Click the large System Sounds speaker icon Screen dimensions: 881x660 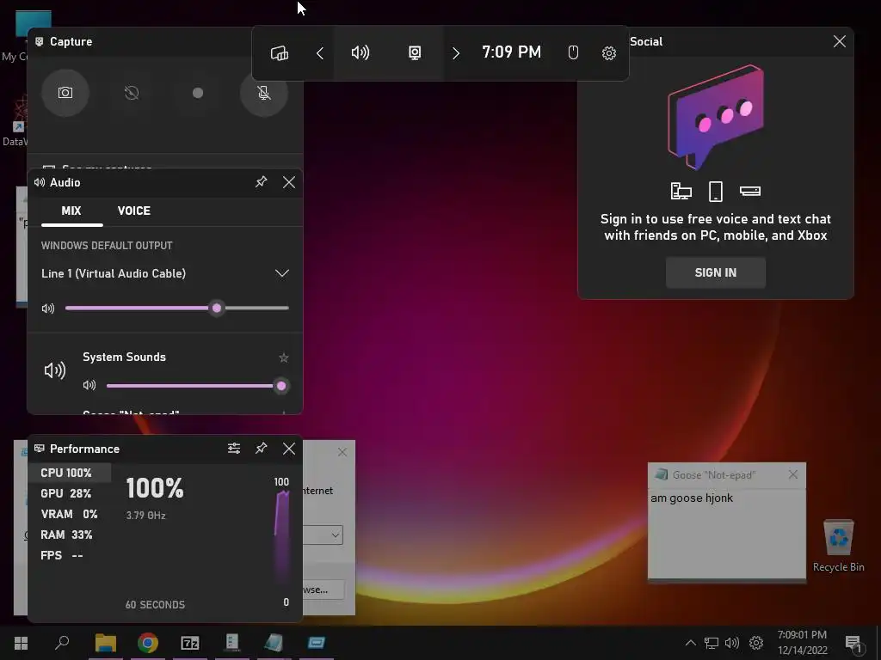(x=54, y=370)
